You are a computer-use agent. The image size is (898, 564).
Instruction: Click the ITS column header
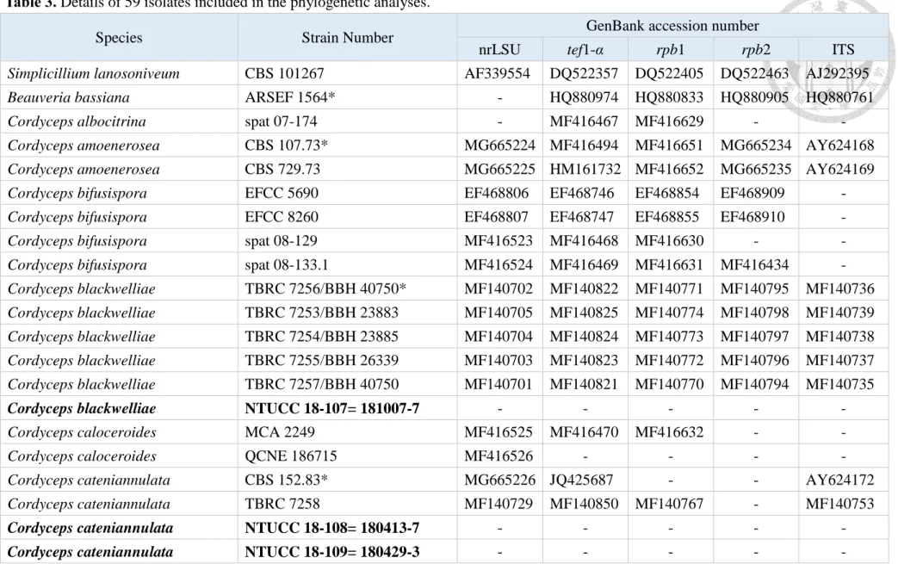click(843, 50)
